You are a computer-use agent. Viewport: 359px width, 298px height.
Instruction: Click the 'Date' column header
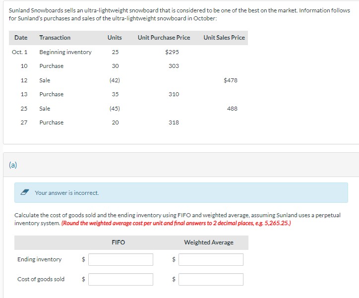(x=21, y=38)
